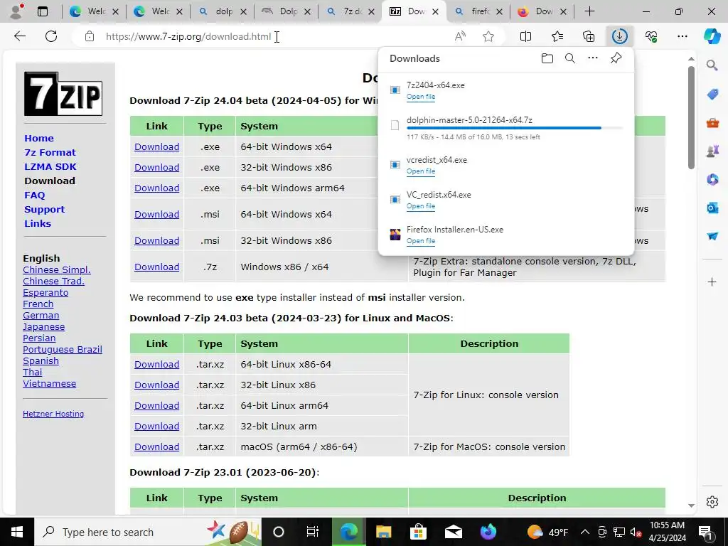Screen dimensions: 728x546
Task: Open the Read aloud icon in address bar
Action: click(460, 36)
